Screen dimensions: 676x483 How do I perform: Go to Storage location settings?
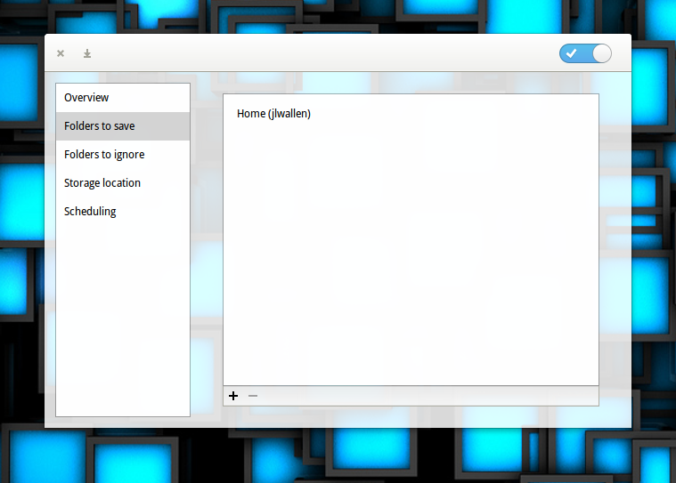(123, 183)
